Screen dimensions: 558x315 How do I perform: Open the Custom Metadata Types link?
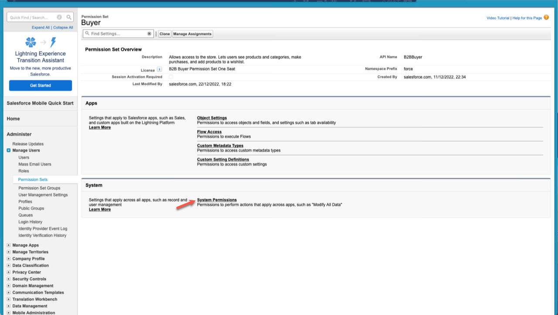[x=220, y=146]
